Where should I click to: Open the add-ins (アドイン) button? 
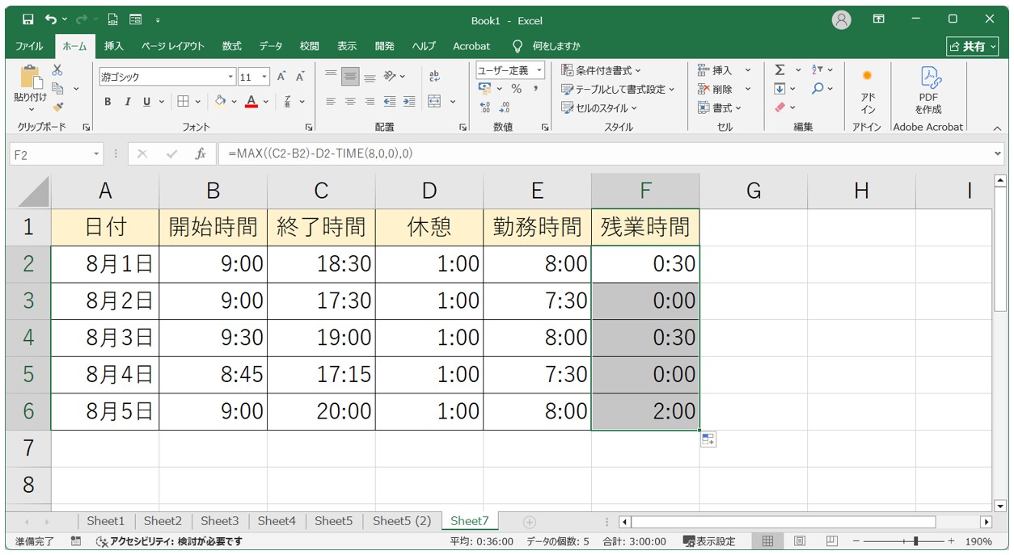pyautogui.click(x=868, y=91)
